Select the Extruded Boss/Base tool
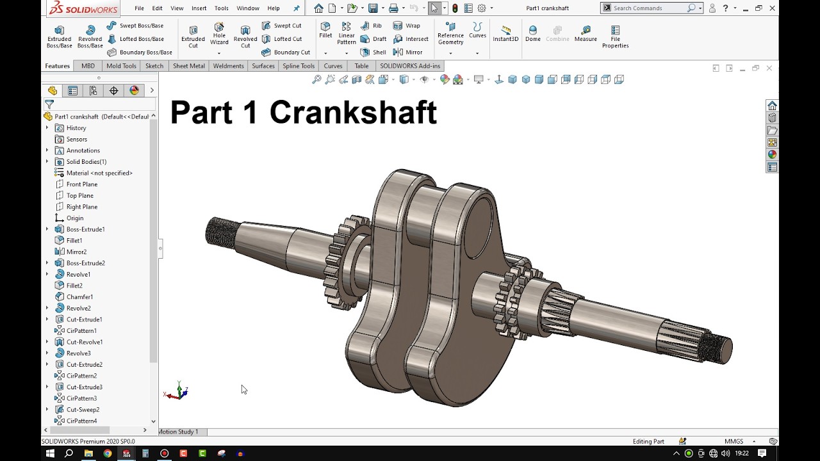Screen dimensions: 820x461 [x=59, y=37]
